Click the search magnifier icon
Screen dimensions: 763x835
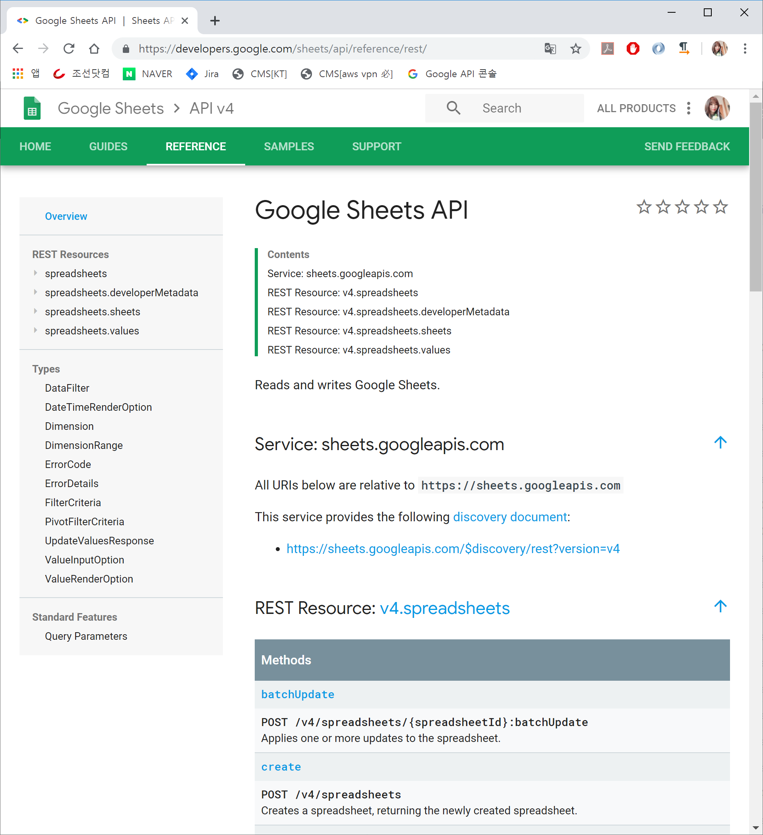(x=453, y=108)
